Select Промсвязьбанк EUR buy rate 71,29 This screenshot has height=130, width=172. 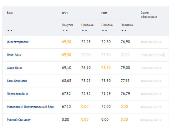(106, 94)
